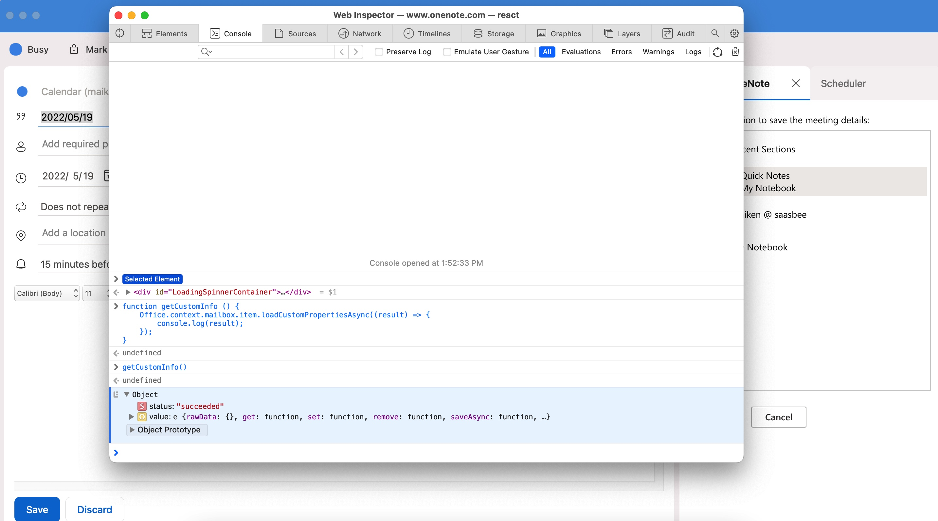This screenshot has height=521, width=938.
Task: Expand the Object Prototype entry
Action: tap(132, 430)
